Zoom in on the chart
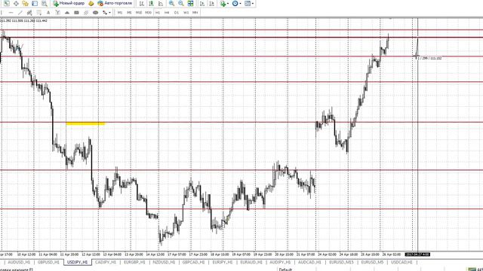The height and width of the screenshot is (271, 483). click(x=171, y=3)
